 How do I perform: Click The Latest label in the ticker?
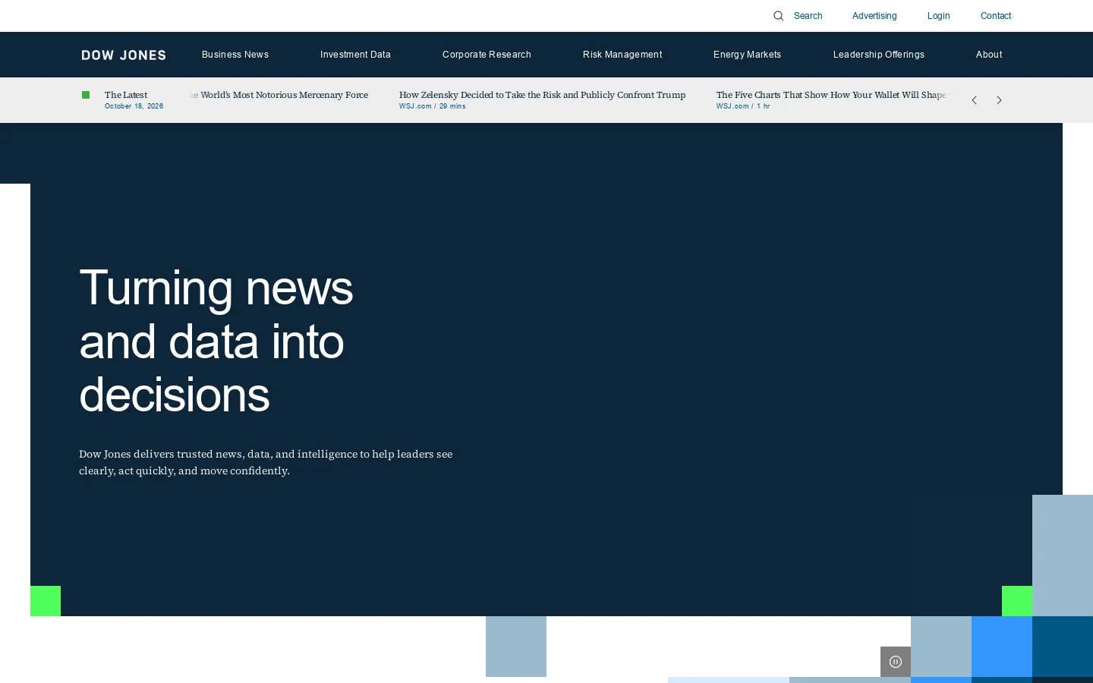point(126,95)
